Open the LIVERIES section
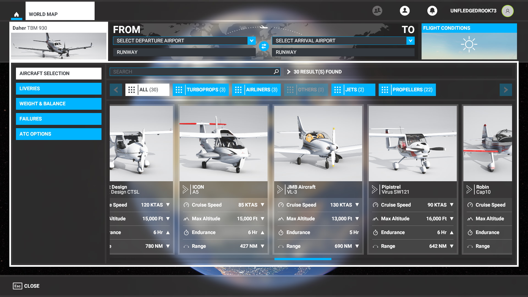This screenshot has height=297, width=528. tap(59, 89)
